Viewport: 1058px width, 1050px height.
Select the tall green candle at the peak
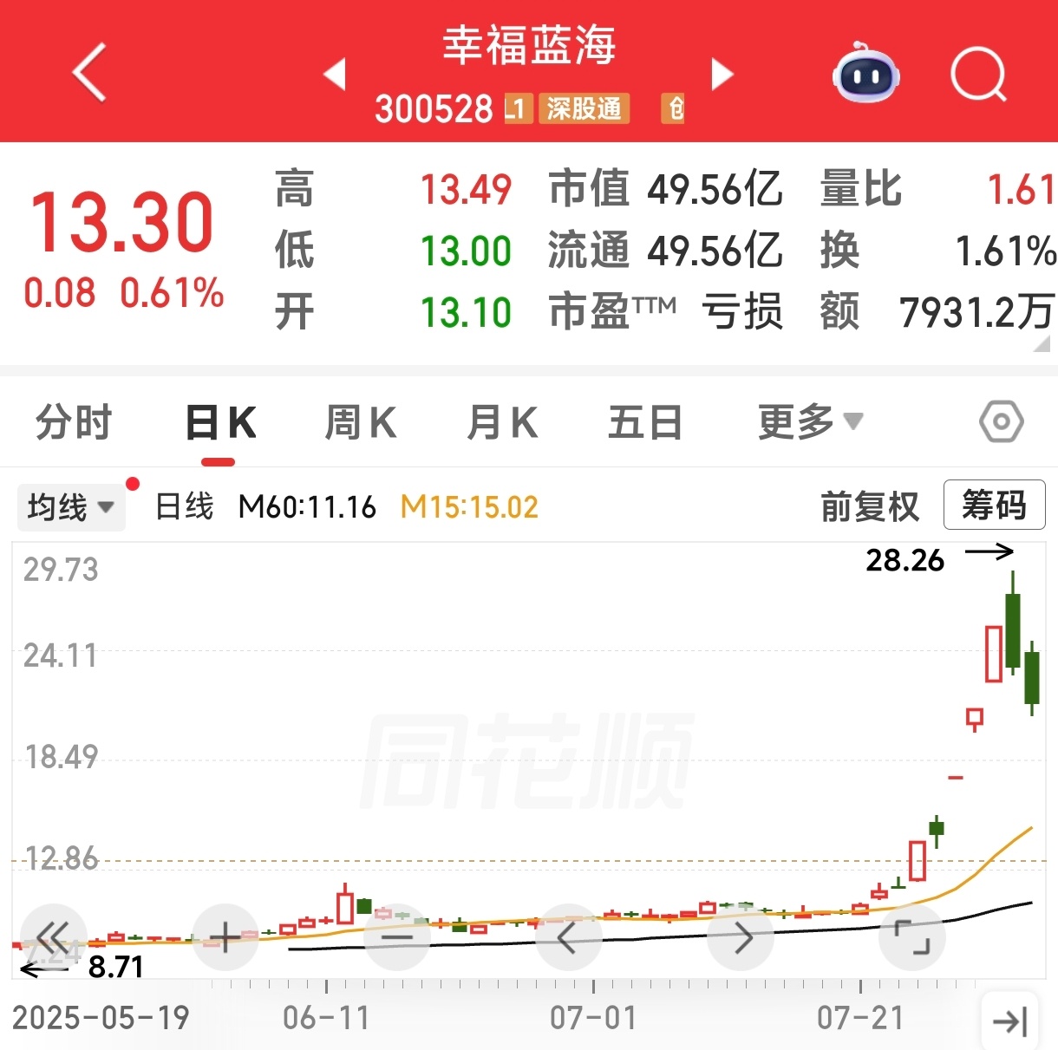tap(1013, 630)
